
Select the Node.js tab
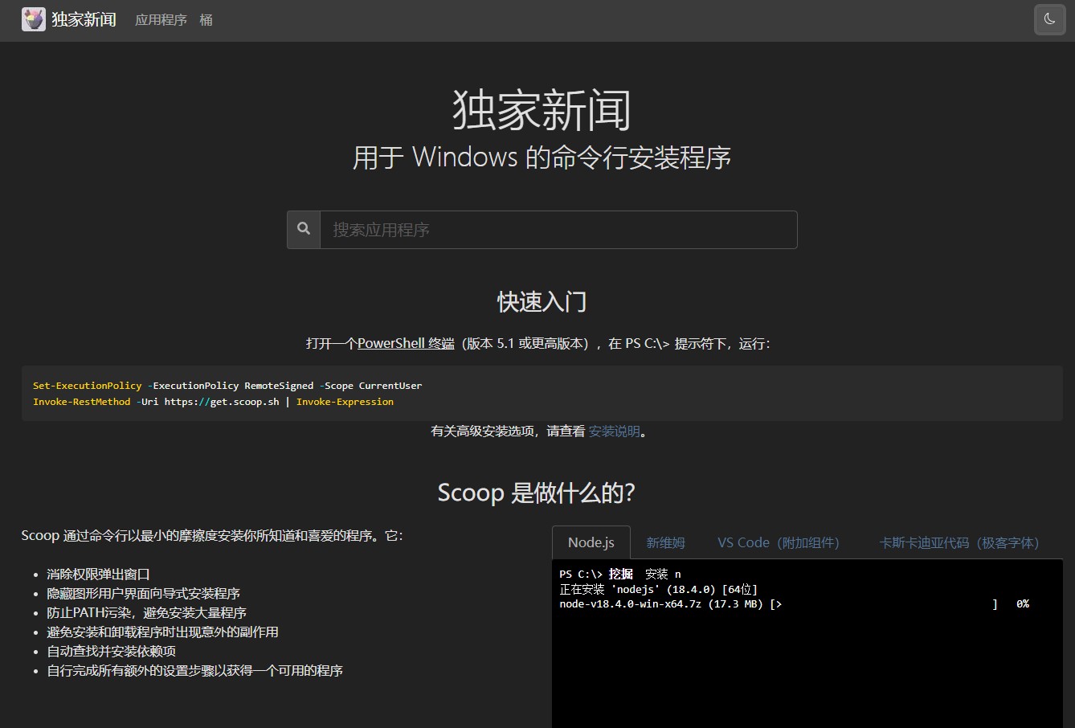591,542
